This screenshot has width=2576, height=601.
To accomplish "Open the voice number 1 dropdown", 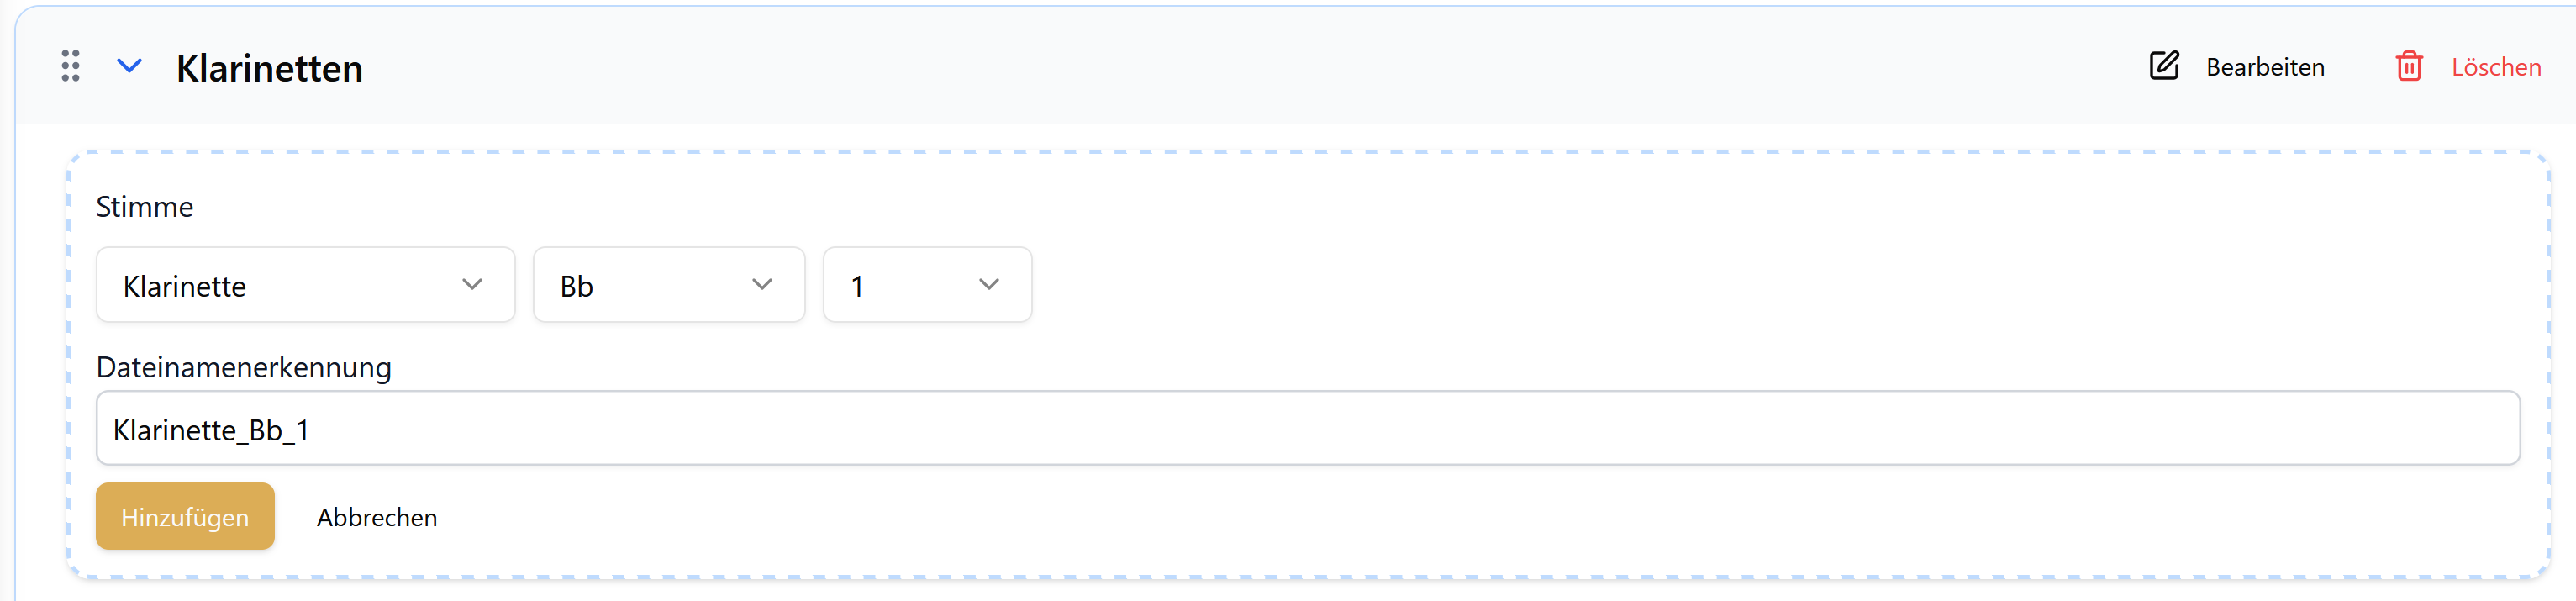I will tap(927, 285).
